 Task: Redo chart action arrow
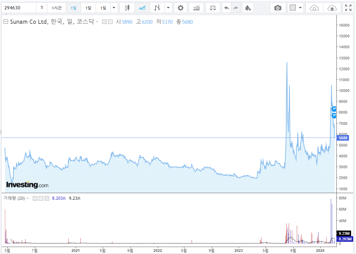236,8
